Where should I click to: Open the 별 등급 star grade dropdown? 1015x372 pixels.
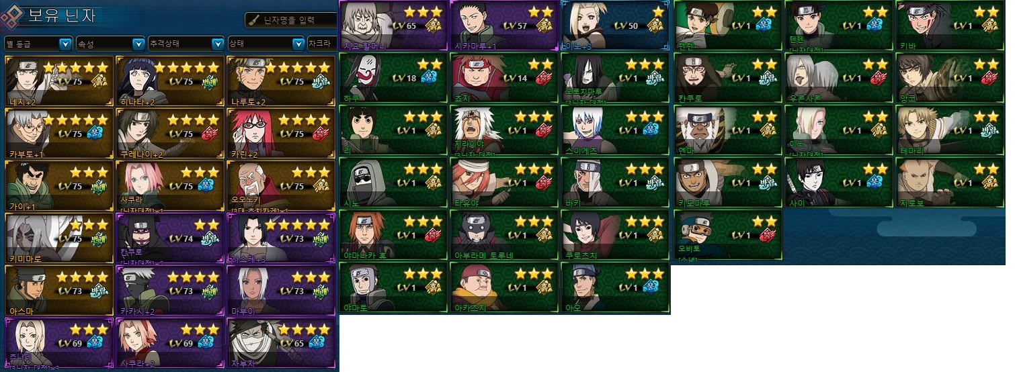point(38,44)
